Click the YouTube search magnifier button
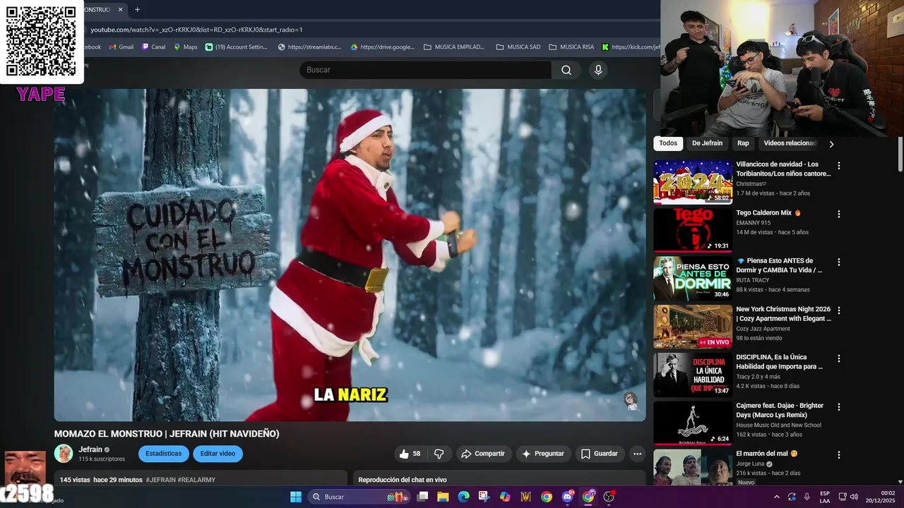Viewport: 904px width, 508px height. tap(566, 70)
